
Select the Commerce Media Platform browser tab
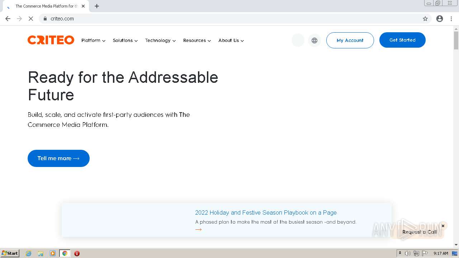coord(46,6)
